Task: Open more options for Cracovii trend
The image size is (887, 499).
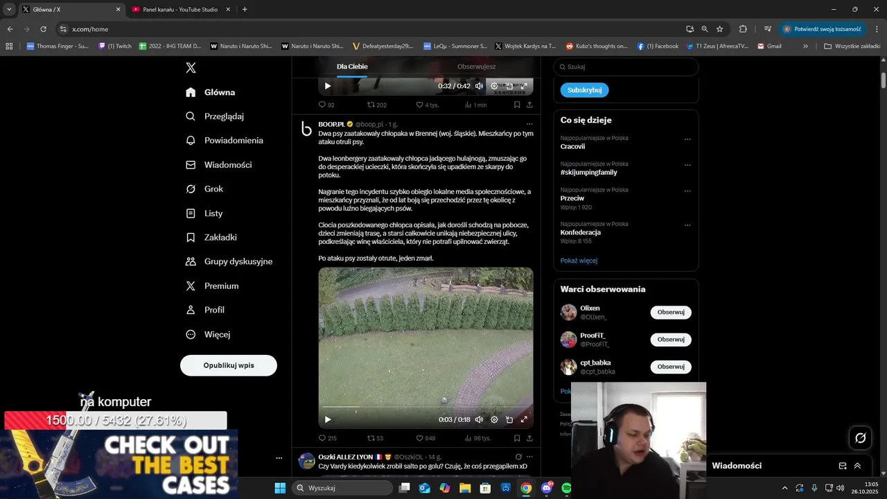Action: click(x=687, y=139)
